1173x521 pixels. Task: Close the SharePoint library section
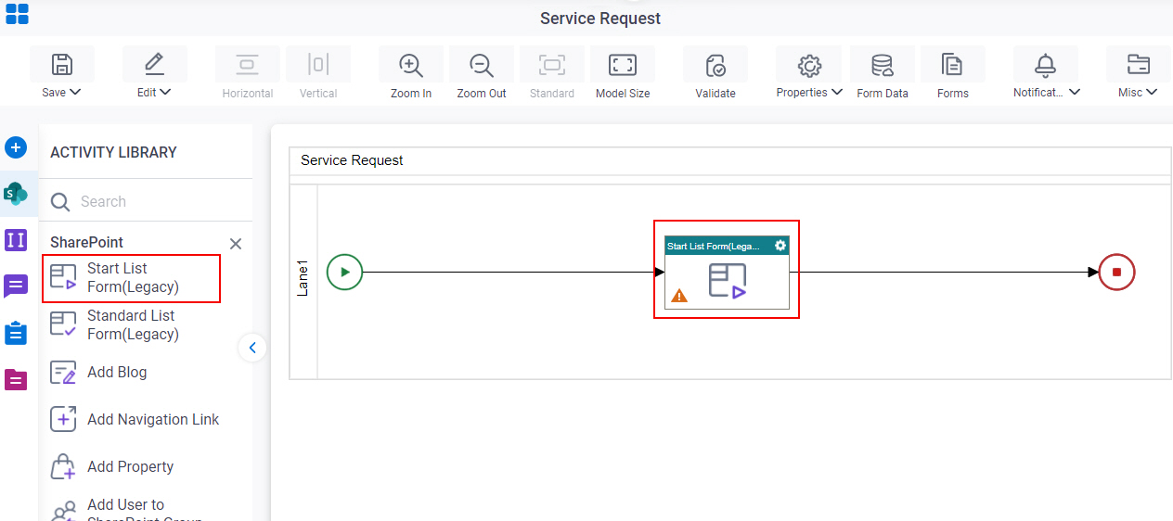point(236,244)
